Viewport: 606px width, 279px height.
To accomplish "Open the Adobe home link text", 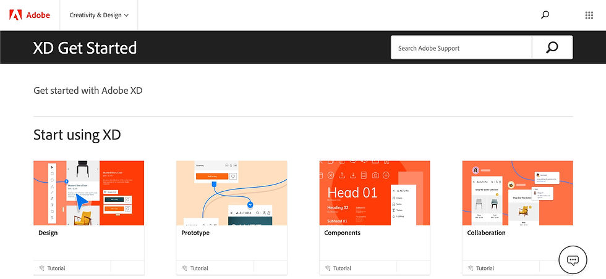I will click(38, 15).
